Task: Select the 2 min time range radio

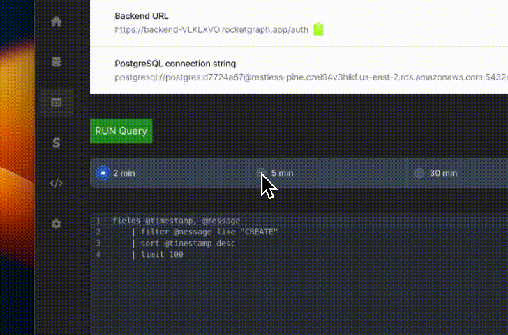Action: (x=103, y=173)
